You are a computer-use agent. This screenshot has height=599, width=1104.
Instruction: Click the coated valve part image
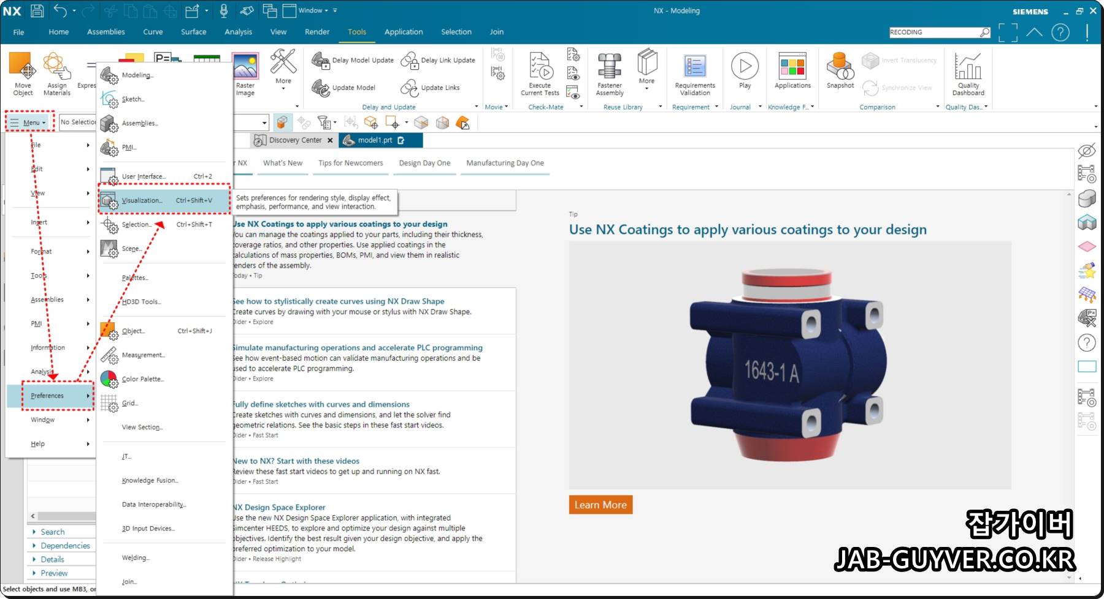789,365
